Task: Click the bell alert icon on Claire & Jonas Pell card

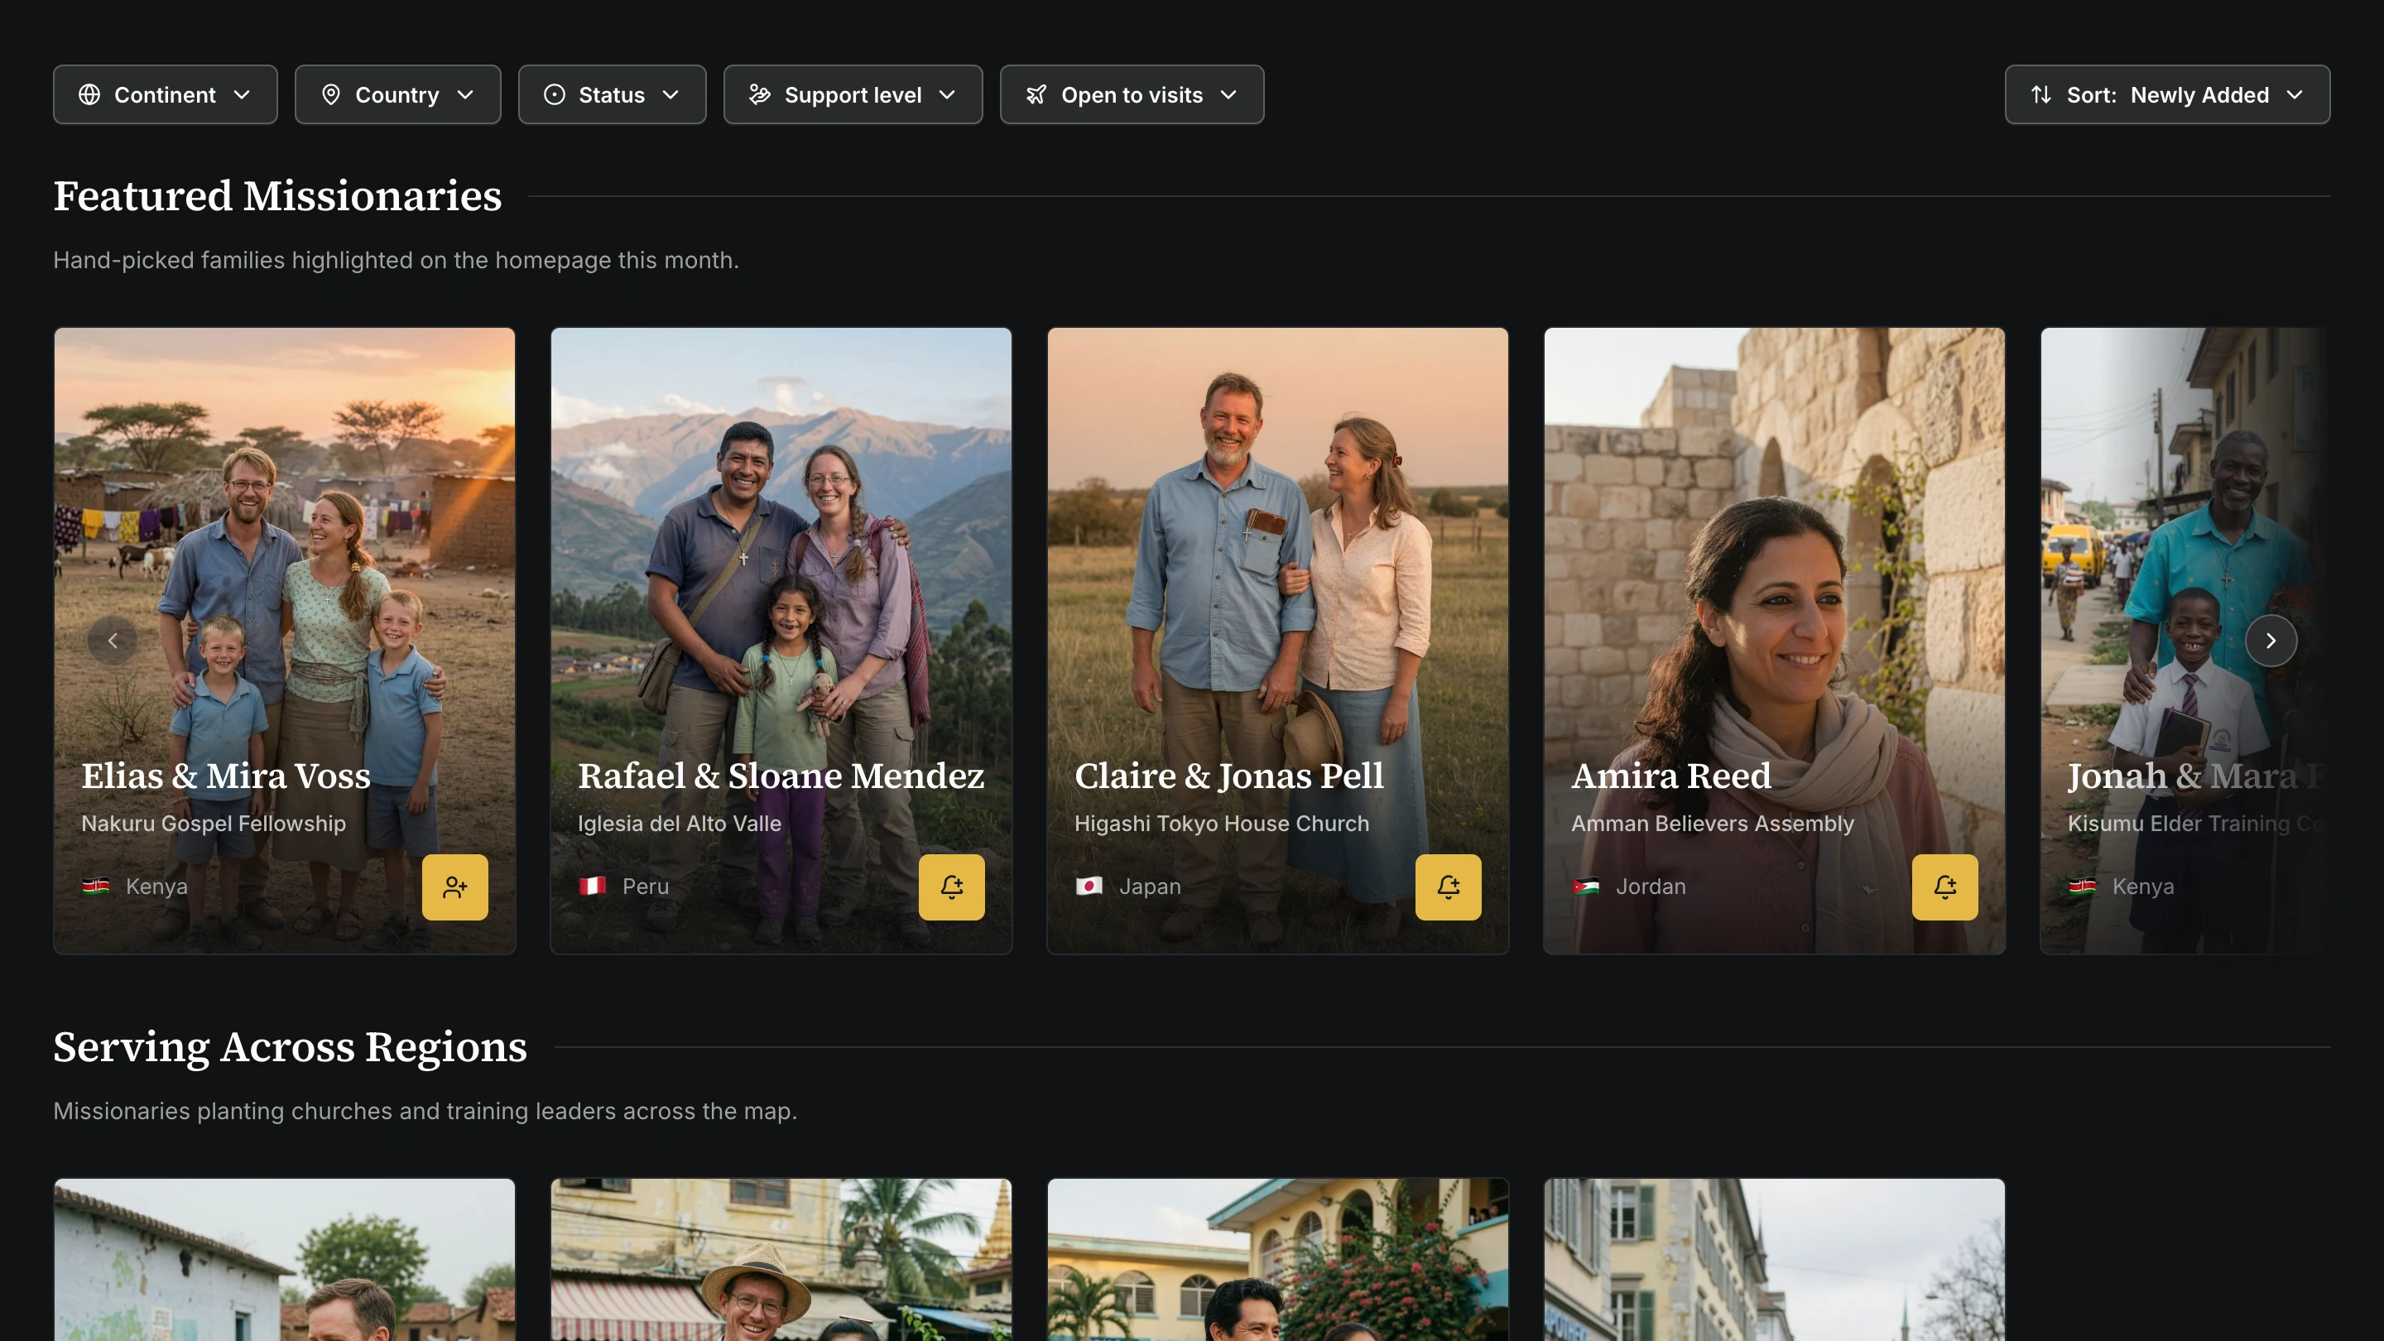Action: tap(1448, 887)
